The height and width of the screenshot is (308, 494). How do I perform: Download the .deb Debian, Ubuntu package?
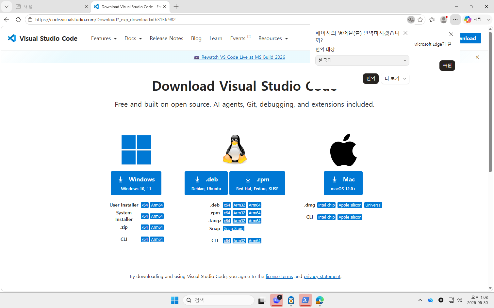(206, 183)
